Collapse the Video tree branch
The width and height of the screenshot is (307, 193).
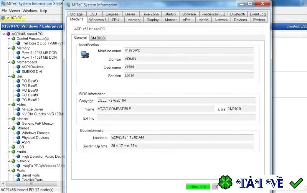[9, 104]
